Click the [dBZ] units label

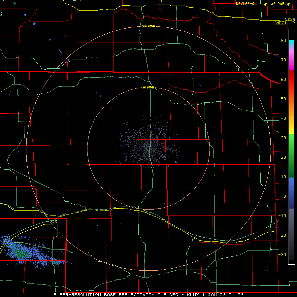[280, 23]
